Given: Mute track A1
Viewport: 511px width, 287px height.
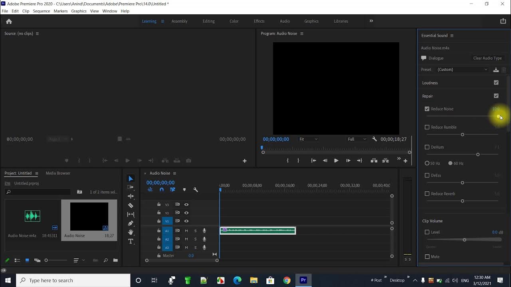Looking at the screenshot, I should click(186, 231).
